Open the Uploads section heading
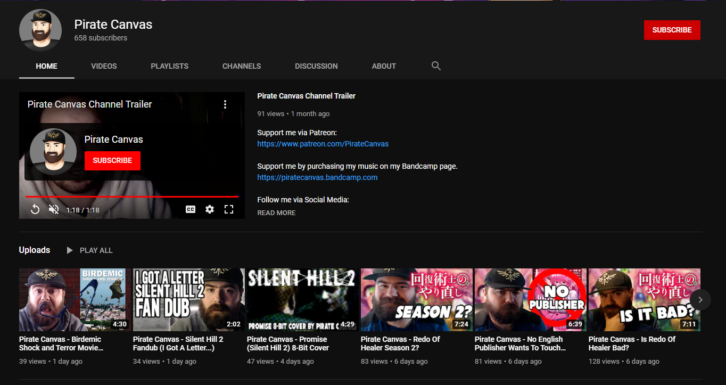The image size is (726, 385). point(35,250)
